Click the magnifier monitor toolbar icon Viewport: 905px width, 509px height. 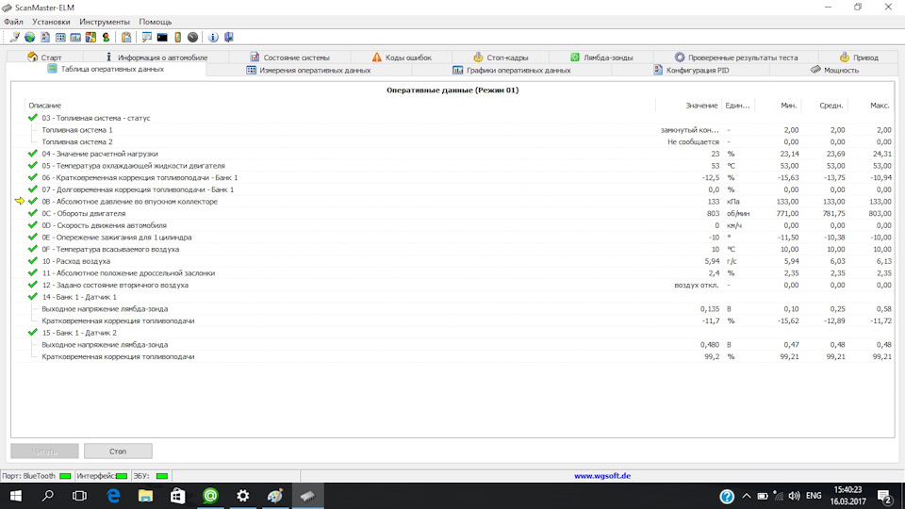coord(147,37)
